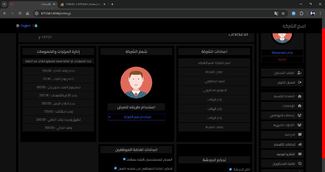Screen dimensions: 325x172
Task: Click the قائمة المحظورين ban icon
Action: 300,164
